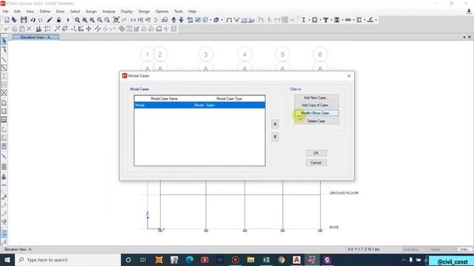Open the view tabs dropdown arrow at top right
The height and width of the screenshot is (266, 474).
click(x=464, y=37)
